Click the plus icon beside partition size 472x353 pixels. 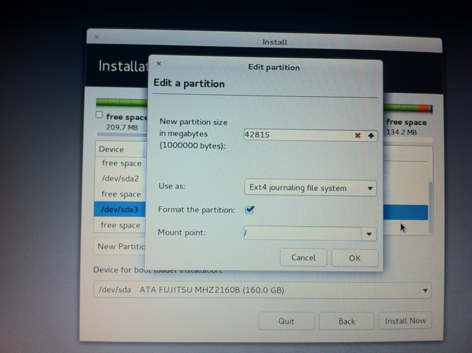[x=371, y=135]
